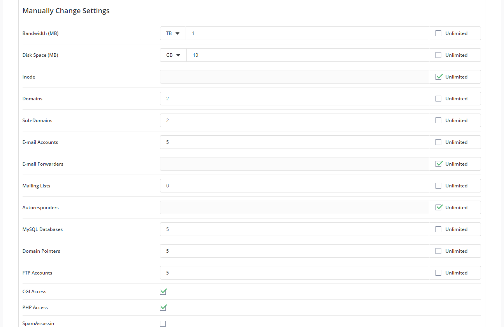Disable Unlimited for E-mail Forwarders

[439, 164]
